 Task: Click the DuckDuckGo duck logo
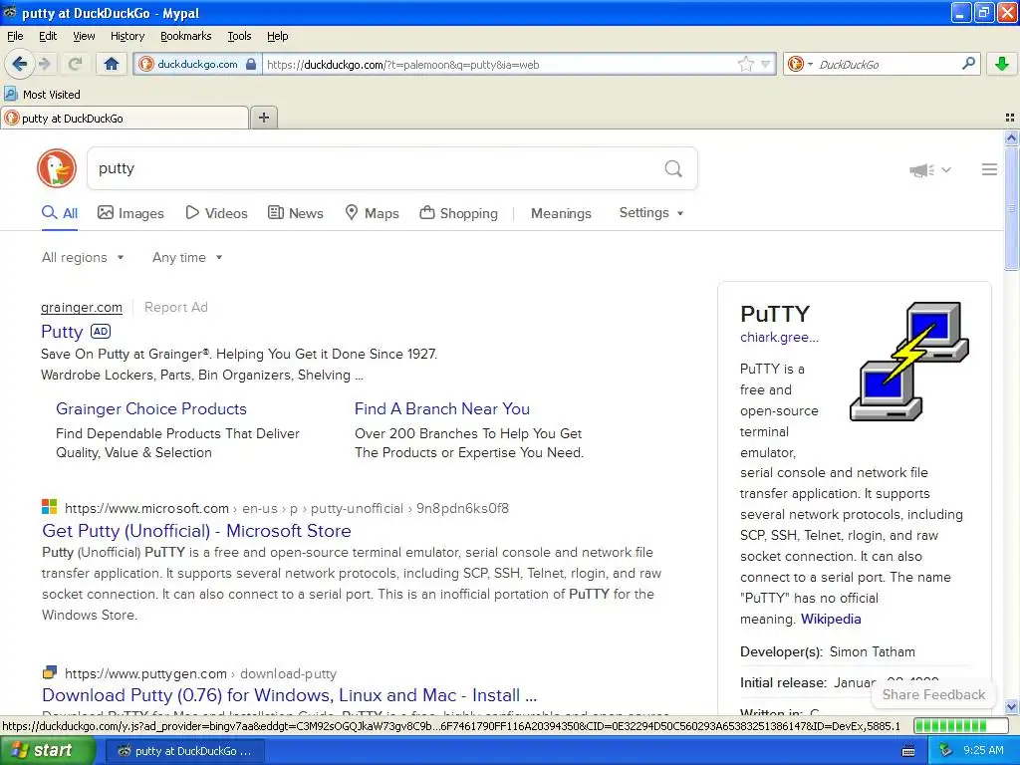click(x=57, y=167)
